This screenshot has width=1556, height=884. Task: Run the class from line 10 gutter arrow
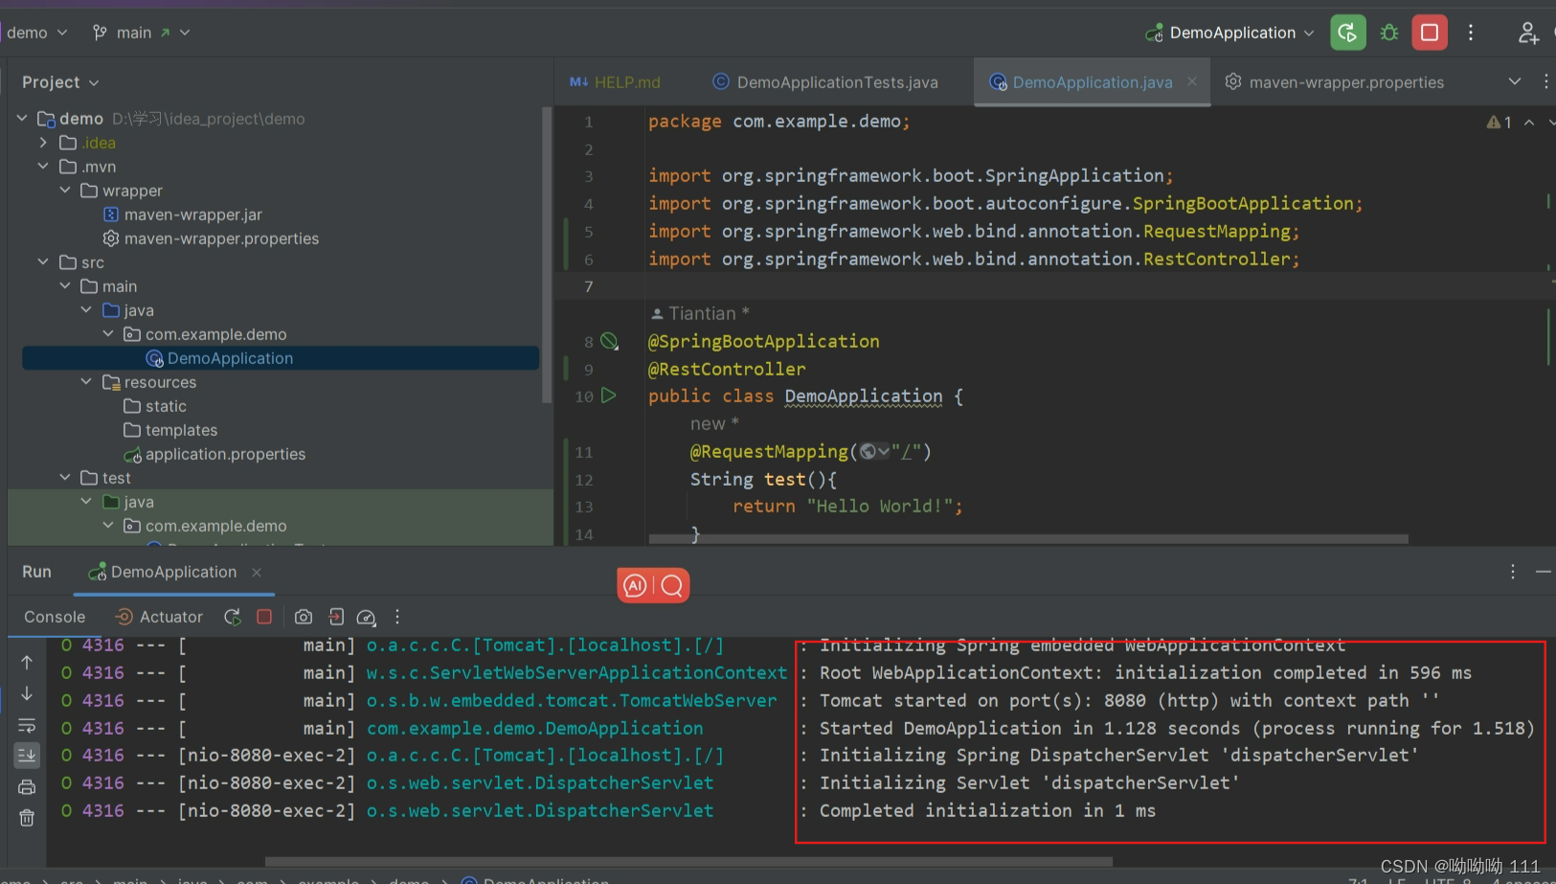point(609,396)
